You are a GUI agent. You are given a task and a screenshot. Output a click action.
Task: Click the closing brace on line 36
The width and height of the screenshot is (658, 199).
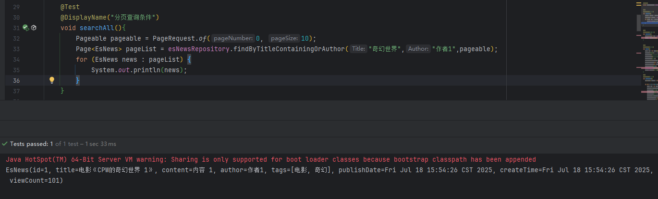(x=78, y=80)
